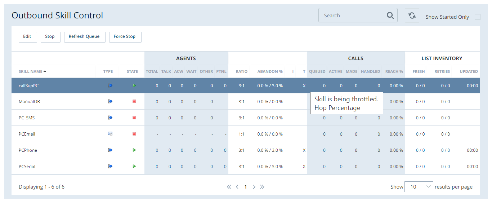
Task: Click the PCEmail envelope type icon
Action: pyautogui.click(x=110, y=134)
